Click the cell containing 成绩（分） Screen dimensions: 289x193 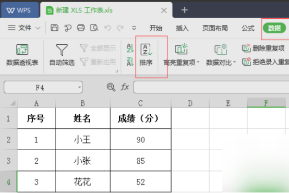[x=141, y=118]
